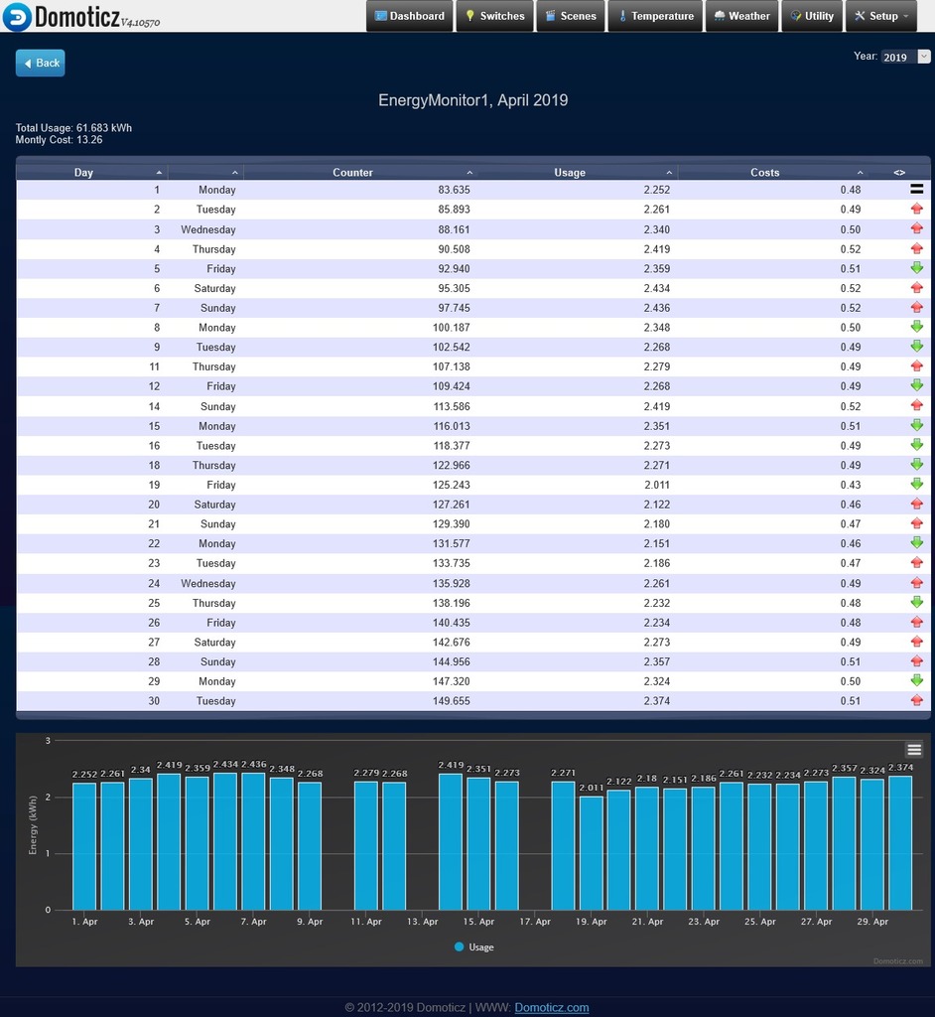Viewport: 935px width, 1017px height.
Task: Open the Dashboard tab
Action: 410,16
